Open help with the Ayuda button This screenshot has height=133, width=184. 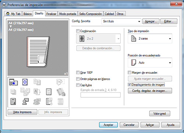coord(171,125)
